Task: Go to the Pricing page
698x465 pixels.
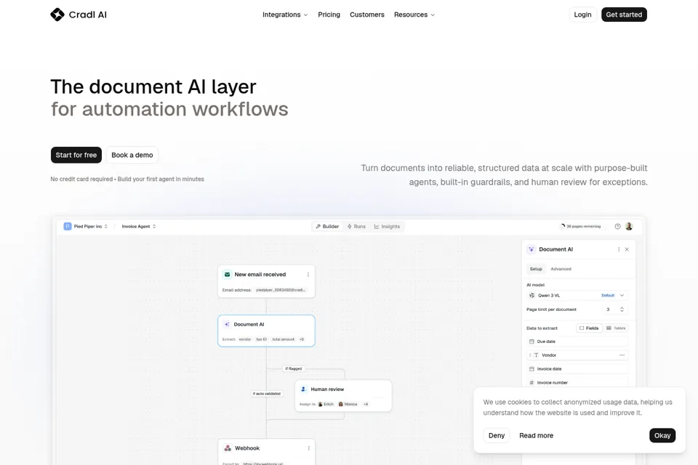Action: tap(329, 15)
